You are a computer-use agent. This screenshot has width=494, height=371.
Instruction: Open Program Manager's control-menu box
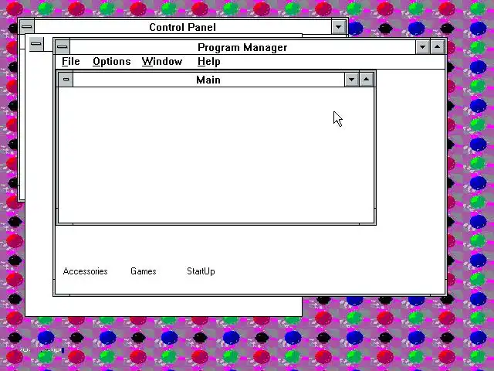point(63,47)
